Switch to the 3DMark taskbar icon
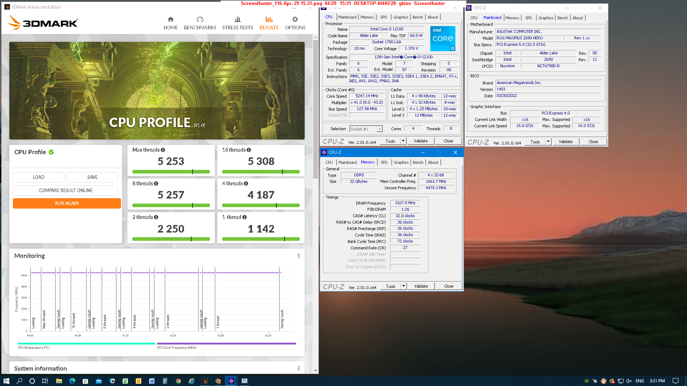Viewport: 687px width, 386px height. (x=205, y=381)
